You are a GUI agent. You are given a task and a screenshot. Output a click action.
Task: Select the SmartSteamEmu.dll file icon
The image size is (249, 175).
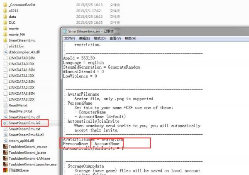(5, 117)
